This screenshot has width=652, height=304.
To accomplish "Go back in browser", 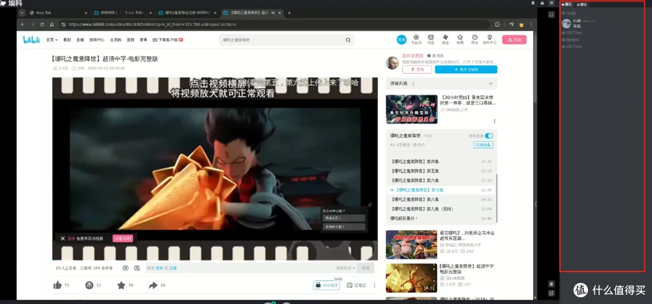I will [22, 25].
